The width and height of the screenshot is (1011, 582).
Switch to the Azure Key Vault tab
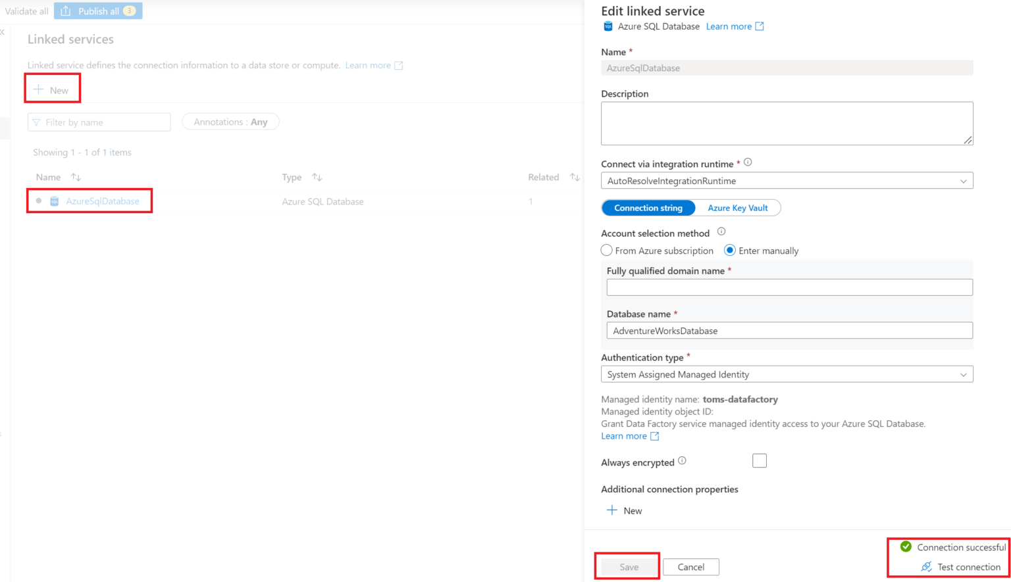pyautogui.click(x=737, y=207)
